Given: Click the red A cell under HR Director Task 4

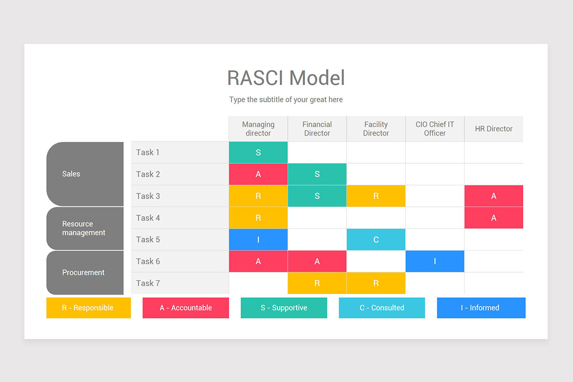Looking at the screenshot, I should [494, 217].
